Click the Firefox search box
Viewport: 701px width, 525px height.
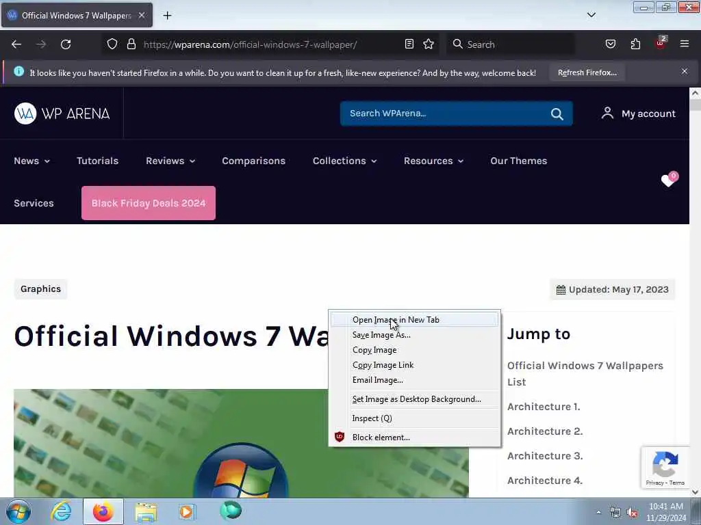[x=511, y=44]
